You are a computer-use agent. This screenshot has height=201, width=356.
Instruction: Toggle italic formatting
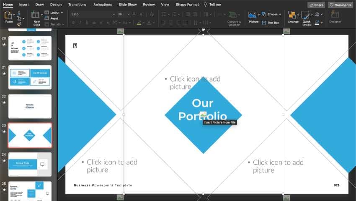[81, 23]
